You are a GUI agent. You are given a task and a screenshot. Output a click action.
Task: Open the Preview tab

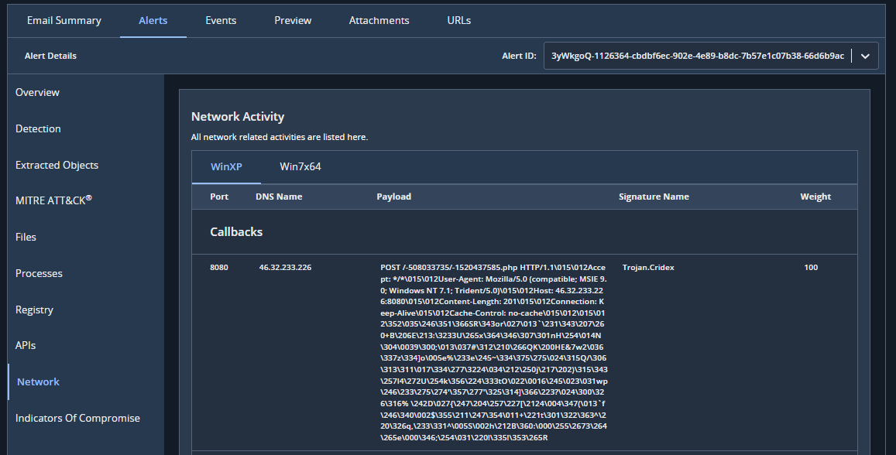pyautogui.click(x=293, y=21)
